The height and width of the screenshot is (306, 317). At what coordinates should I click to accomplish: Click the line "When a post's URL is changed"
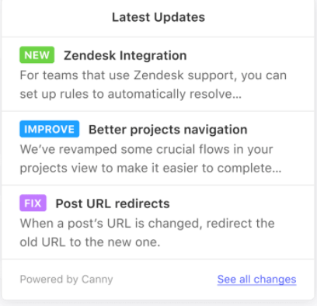pyautogui.click(x=147, y=224)
